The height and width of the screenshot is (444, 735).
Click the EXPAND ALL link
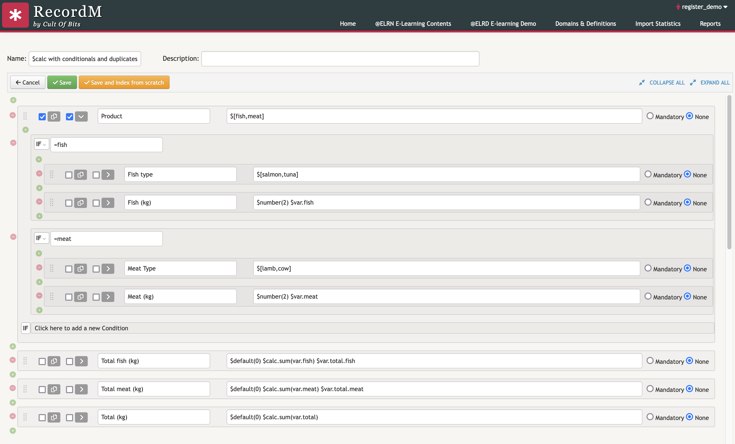715,83
